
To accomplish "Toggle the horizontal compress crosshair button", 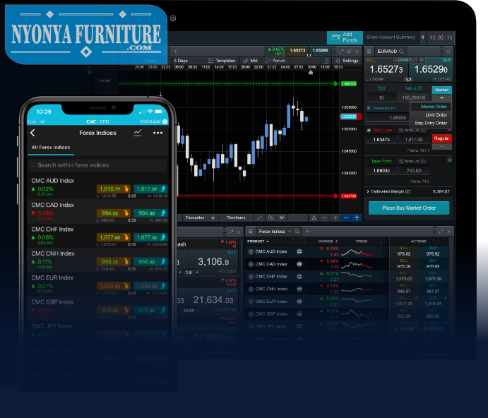I will 346,218.
